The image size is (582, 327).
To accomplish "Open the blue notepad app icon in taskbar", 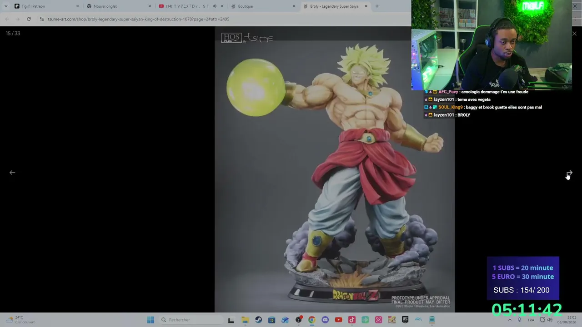I will click(432, 320).
